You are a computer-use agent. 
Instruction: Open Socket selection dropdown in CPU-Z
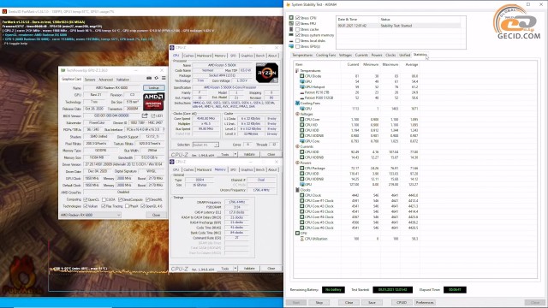(205, 145)
